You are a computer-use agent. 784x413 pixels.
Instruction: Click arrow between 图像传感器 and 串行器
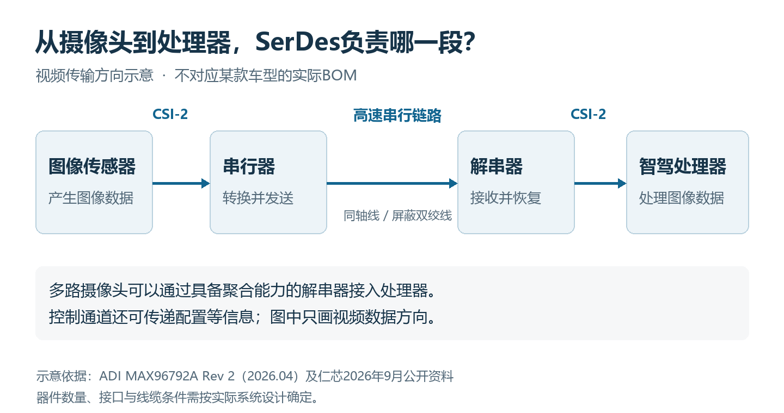[x=181, y=183]
